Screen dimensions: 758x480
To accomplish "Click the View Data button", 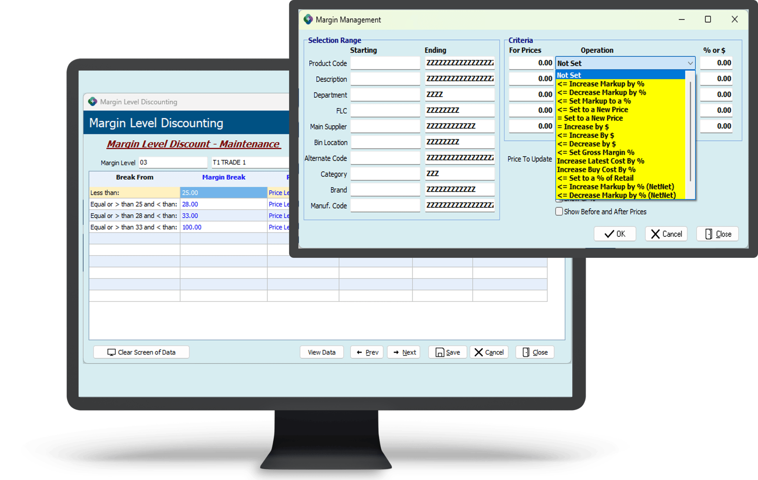I will [x=321, y=352].
